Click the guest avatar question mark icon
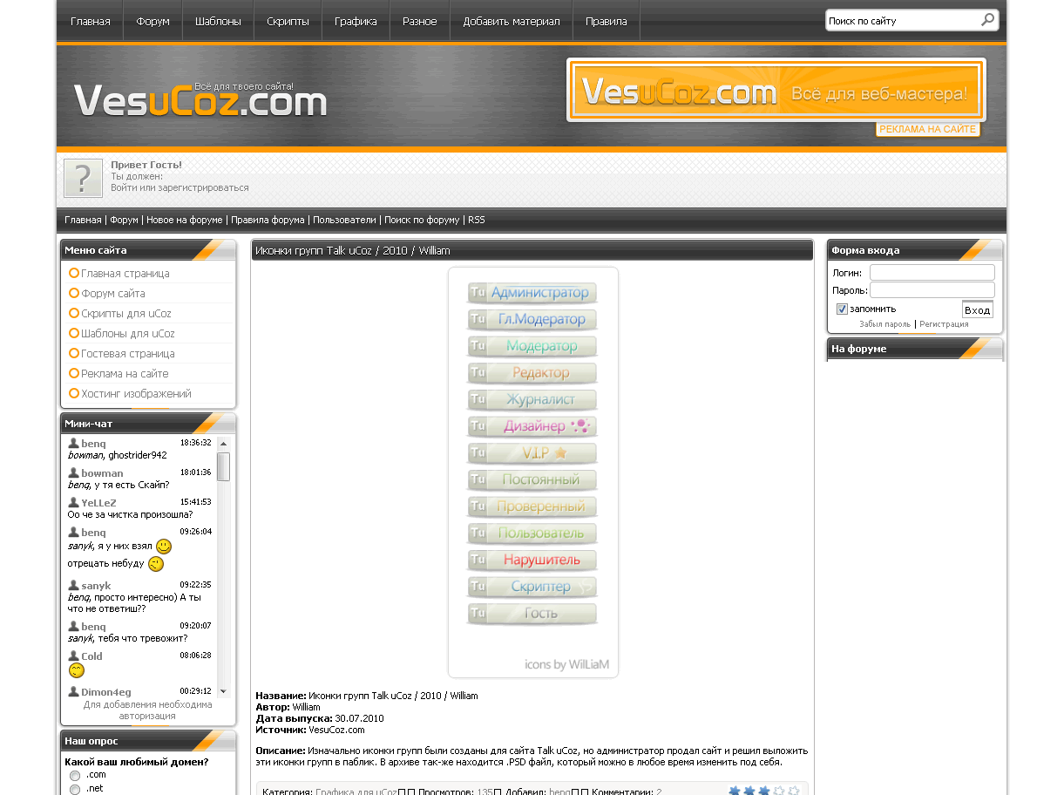Viewport: 1064px width, 795px height. coord(83,178)
